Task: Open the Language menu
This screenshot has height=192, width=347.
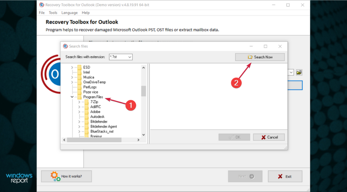Action: [x=69, y=13]
